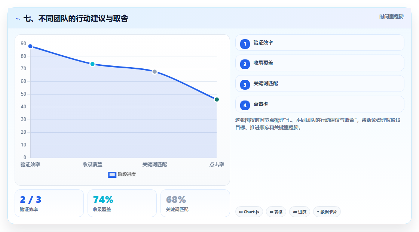
Task: Open the 关键词匹配 milestone row
Action: tap(319, 84)
